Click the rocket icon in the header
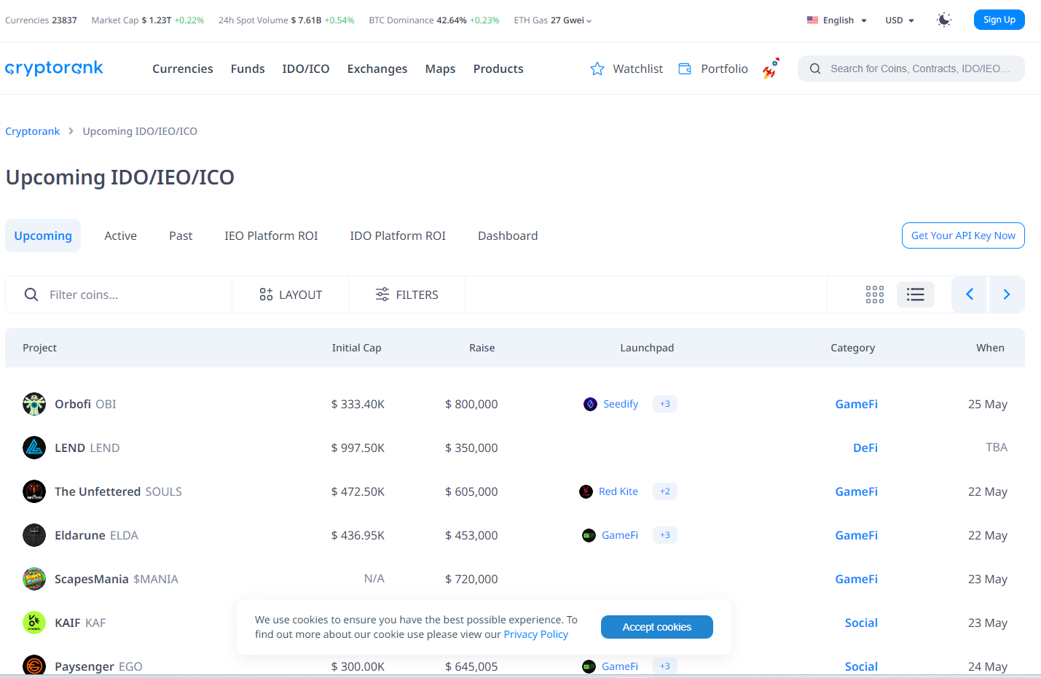Viewport: 1041px width, 678px height. tap(771, 69)
